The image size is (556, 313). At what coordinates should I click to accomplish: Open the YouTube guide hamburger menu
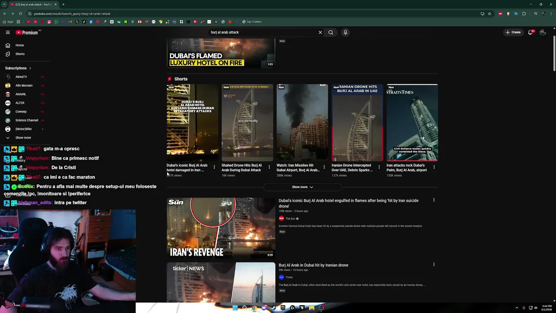point(8,32)
